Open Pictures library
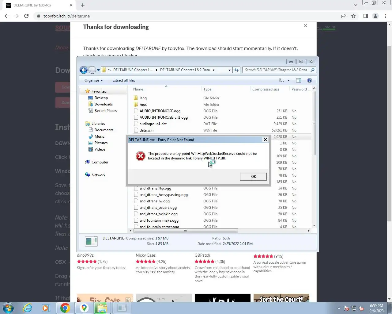 [x=101, y=143]
